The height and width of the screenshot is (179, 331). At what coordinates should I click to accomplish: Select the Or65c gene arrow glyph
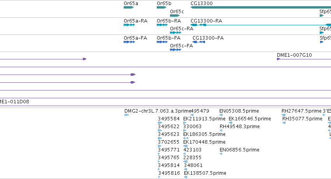[175, 16]
